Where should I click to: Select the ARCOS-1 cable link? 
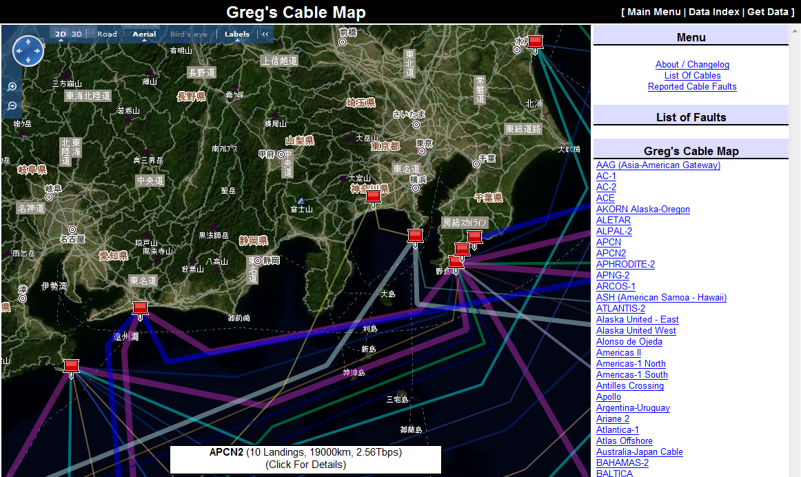point(616,287)
